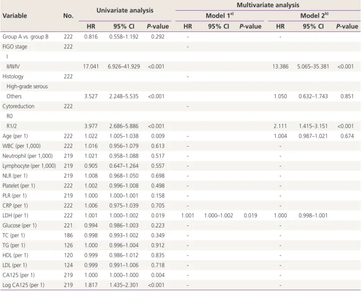Screen dimensions: 362x291
Task: Click the Model 2 P-value 0.851
Action: coord(347,96)
